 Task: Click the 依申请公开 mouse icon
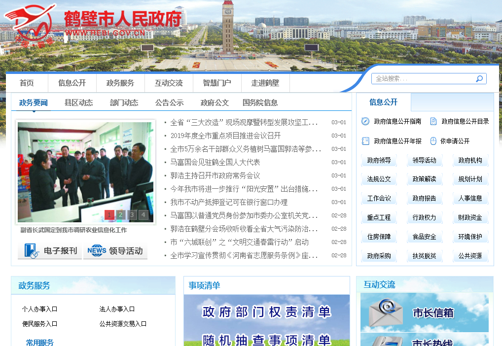433,141
